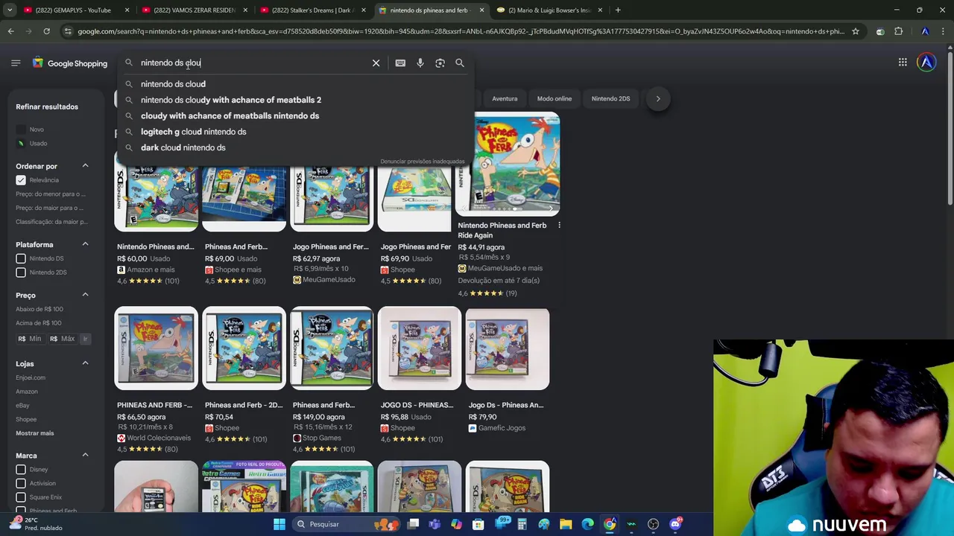This screenshot has height=536, width=954.
Task: Submit search with the magnifier icon
Action: 460,63
